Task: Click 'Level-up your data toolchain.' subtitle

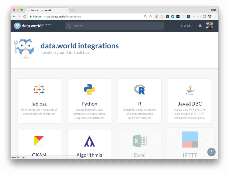Action: [x=66, y=53]
